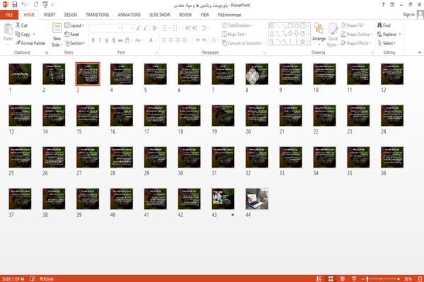Fit slide to window icon in the status bar

pyautogui.click(x=420, y=278)
